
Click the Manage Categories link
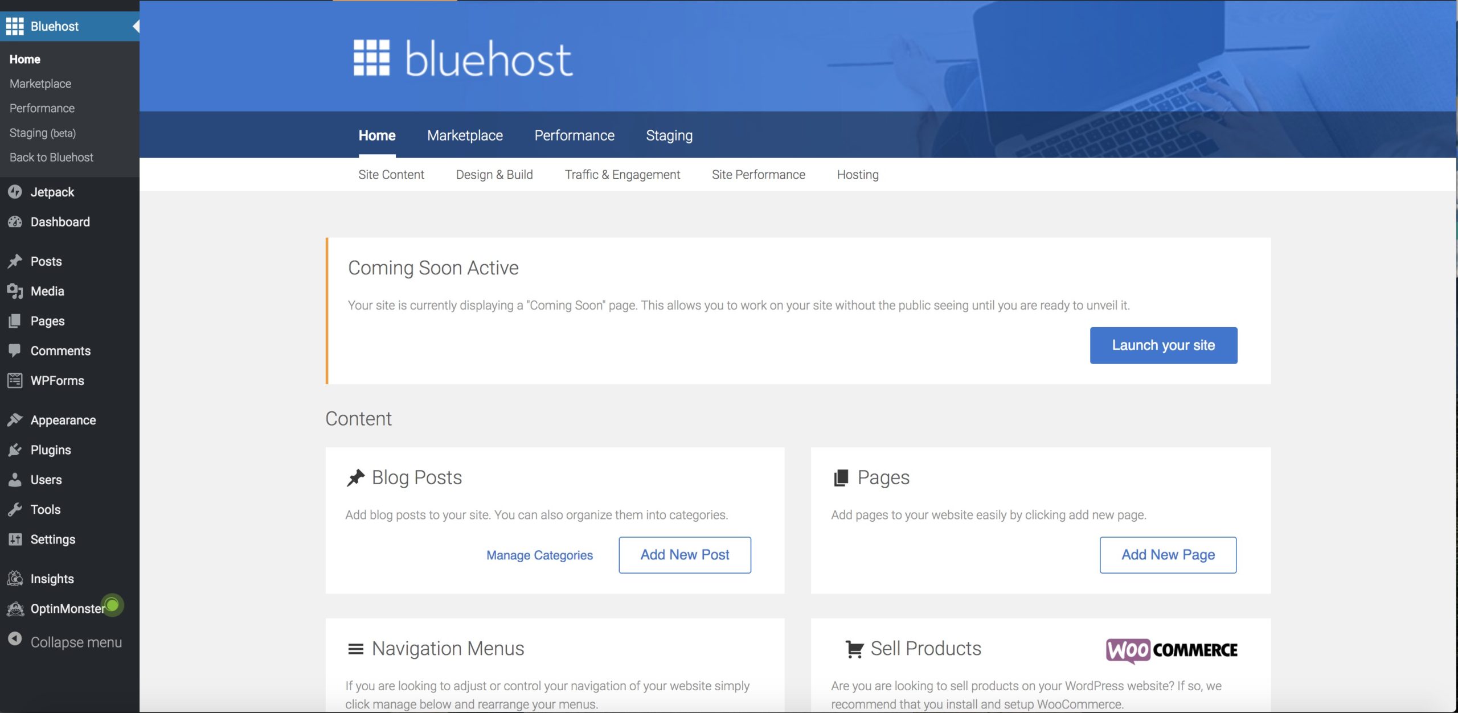pos(539,555)
